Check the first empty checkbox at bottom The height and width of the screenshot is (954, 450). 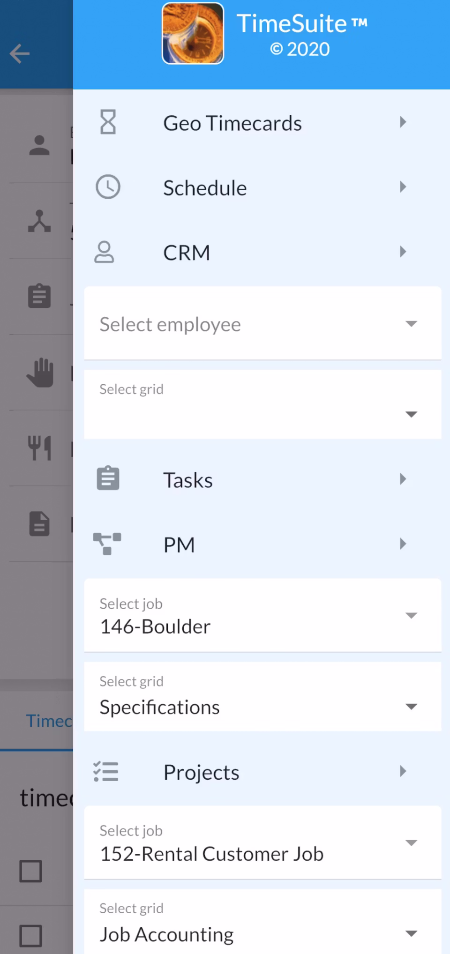click(30, 872)
